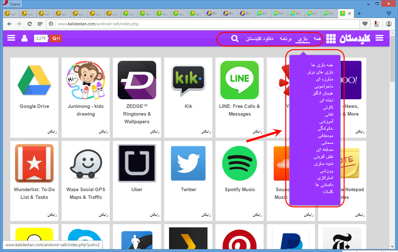Open the LINE app icon
398x252 pixels.
point(240,80)
